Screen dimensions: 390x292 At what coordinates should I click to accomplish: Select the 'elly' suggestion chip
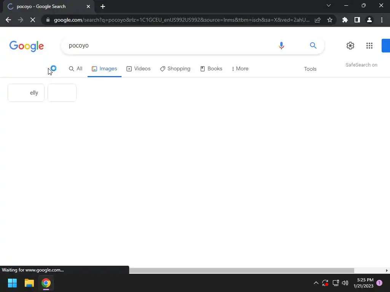pos(26,93)
